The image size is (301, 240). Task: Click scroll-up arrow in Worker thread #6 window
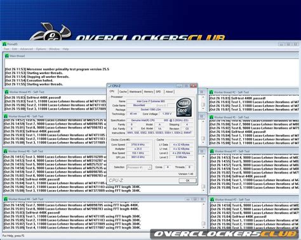pyautogui.click(x=203, y=122)
